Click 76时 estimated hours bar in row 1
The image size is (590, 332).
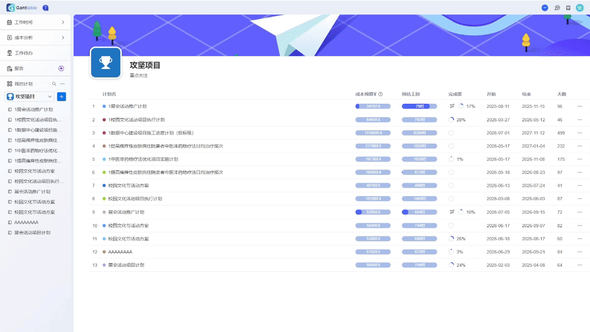click(x=419, y=106)
